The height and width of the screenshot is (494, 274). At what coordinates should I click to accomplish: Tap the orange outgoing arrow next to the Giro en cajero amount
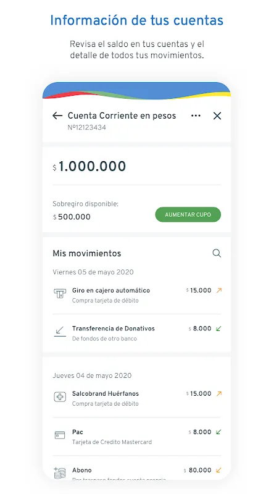(x=219, y=290)
